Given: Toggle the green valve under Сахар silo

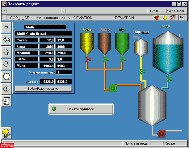Looking at the screenshot, I should point(105,59).
